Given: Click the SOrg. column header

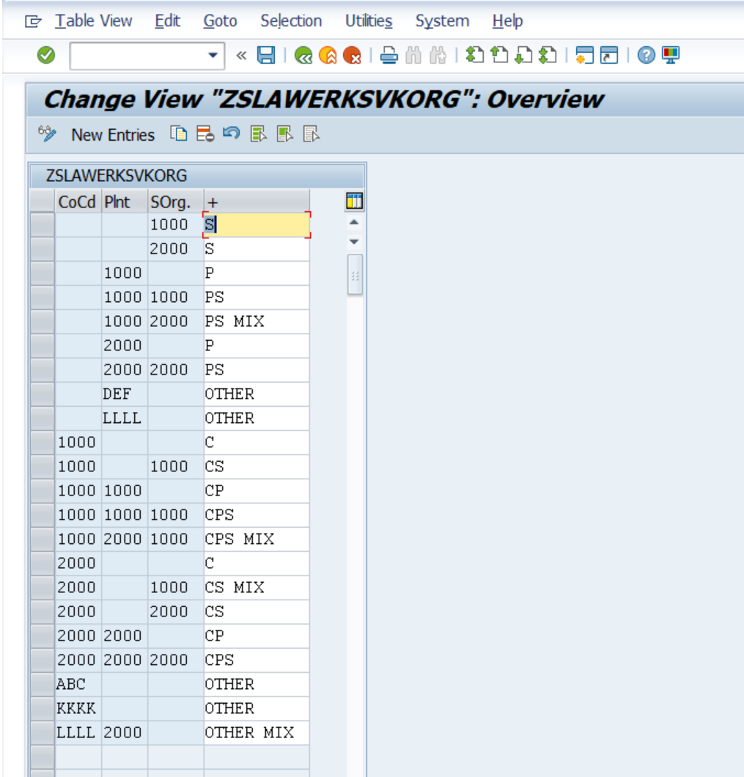Looking at the screenshot, I should click(175, 202).
